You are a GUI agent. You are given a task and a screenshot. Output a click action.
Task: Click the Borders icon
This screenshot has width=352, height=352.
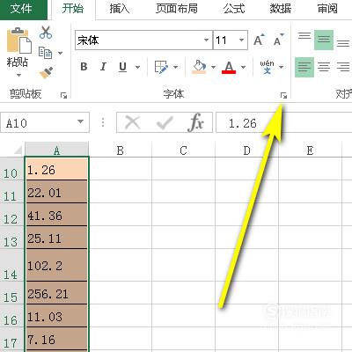[161, 67]
